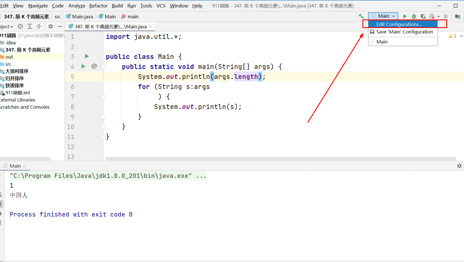Screen dimensions: 464x262
Task: Click the Profiler clock run icon
Action: pyautogui.click(x=432, y=16)
